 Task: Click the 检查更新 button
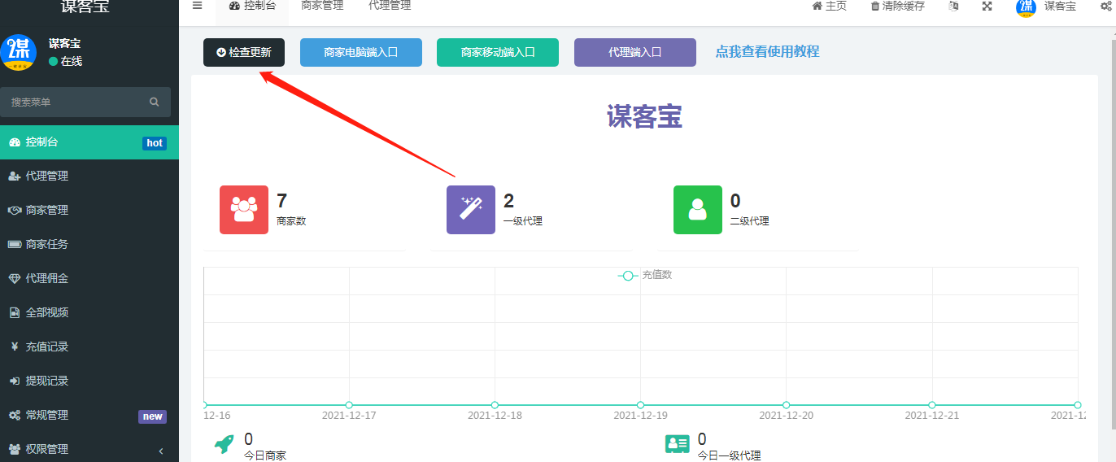coord(244,52)
